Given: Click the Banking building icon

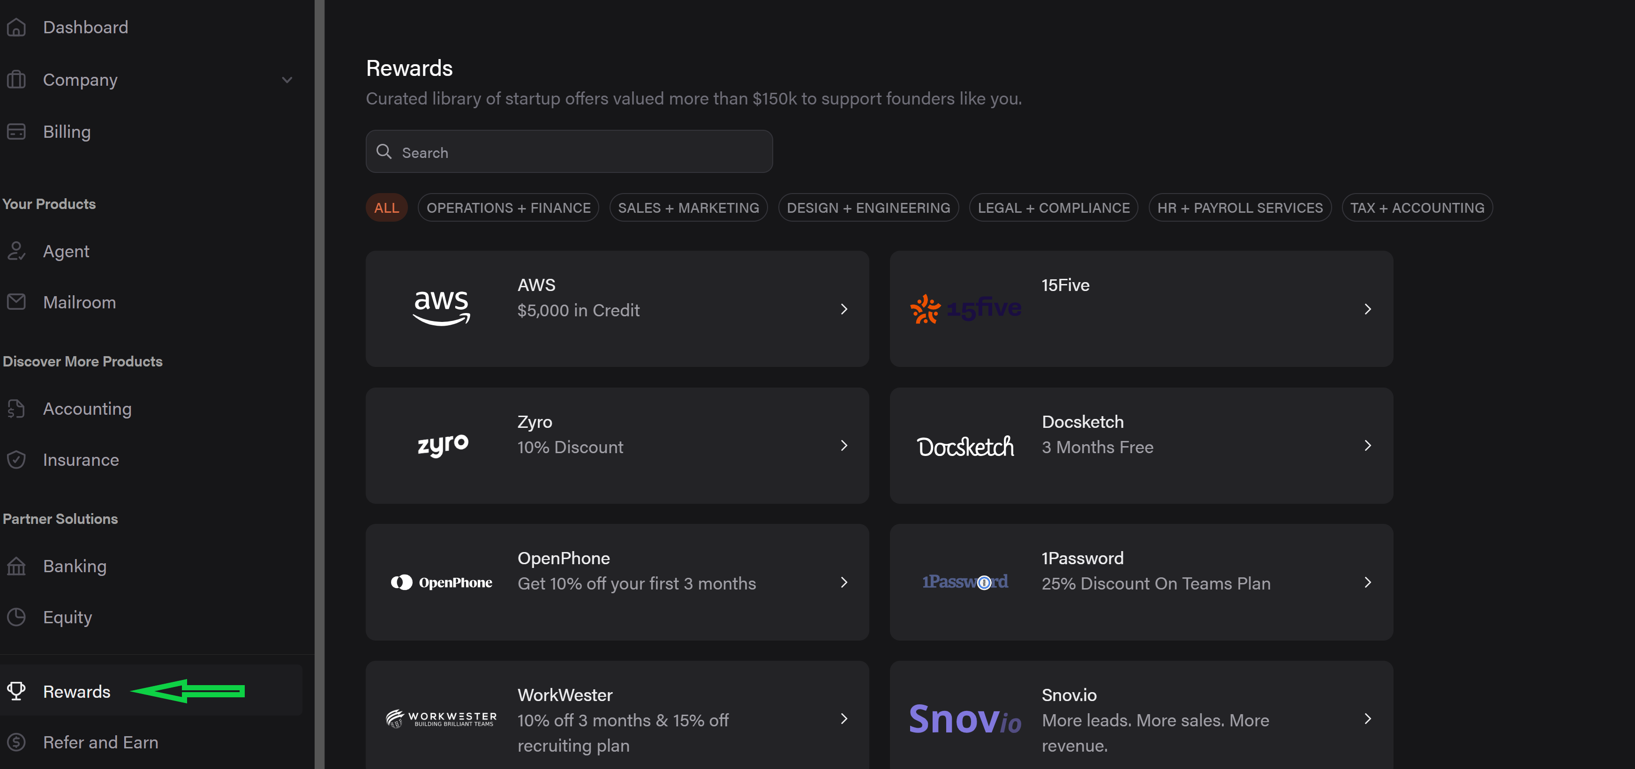Looking at the screenshot, I should point(16,566).
